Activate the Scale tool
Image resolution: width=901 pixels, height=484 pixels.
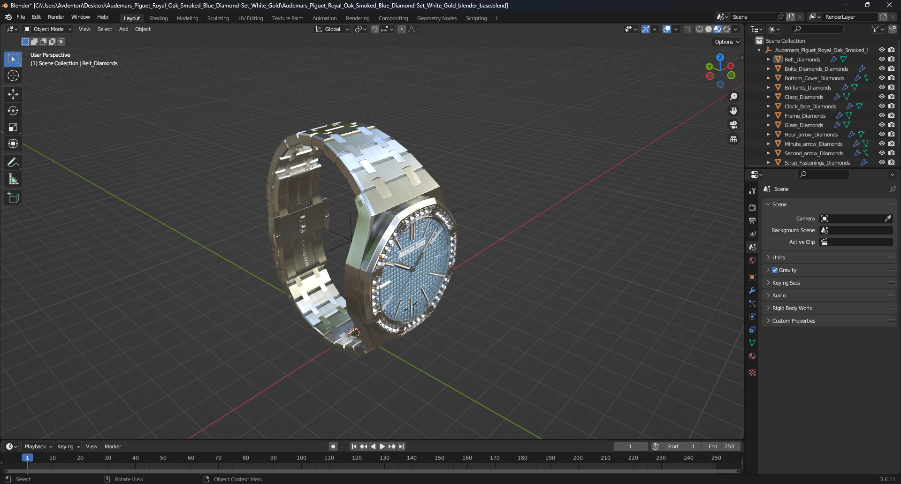pos(13,127)
